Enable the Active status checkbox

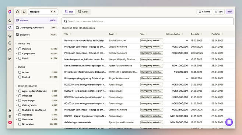pyautogui.click(x=20, y=72)
